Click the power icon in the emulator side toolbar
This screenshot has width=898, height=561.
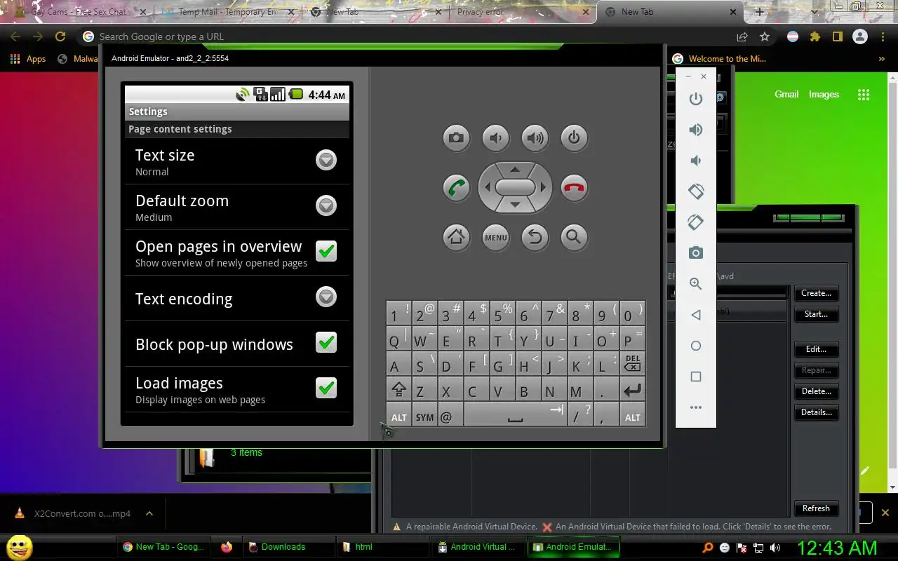coord(695,99)
